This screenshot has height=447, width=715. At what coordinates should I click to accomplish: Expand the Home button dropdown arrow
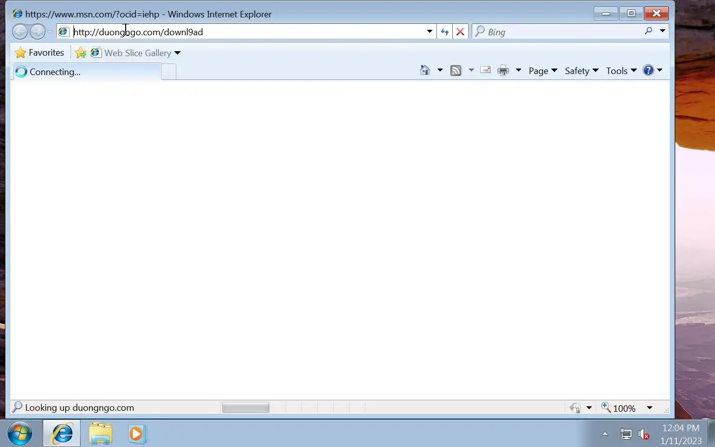pos(440,71)
